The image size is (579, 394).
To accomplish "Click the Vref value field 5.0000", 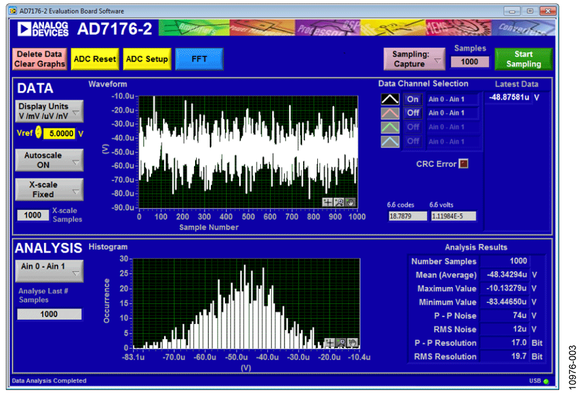I will [x=59, y=133].
